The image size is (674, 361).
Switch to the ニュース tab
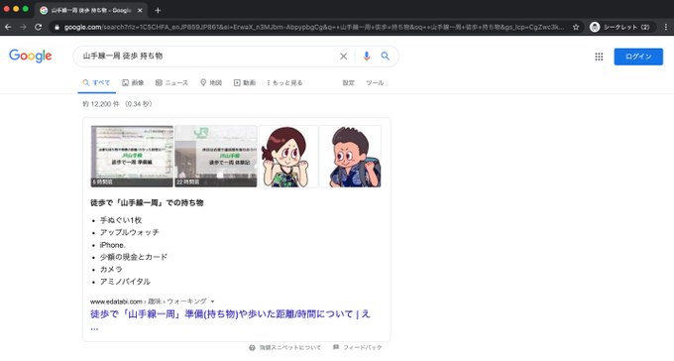tap(171, 82)
